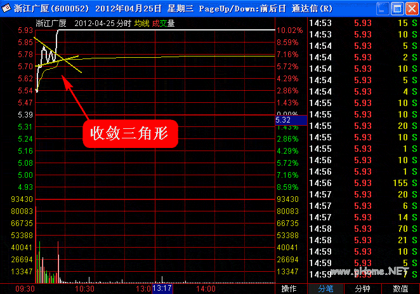Image resolution: width=420 pixels, height=294 pixels.
Task: Select the 14:58 tick row with volume 21
Action: pos(364,240)
